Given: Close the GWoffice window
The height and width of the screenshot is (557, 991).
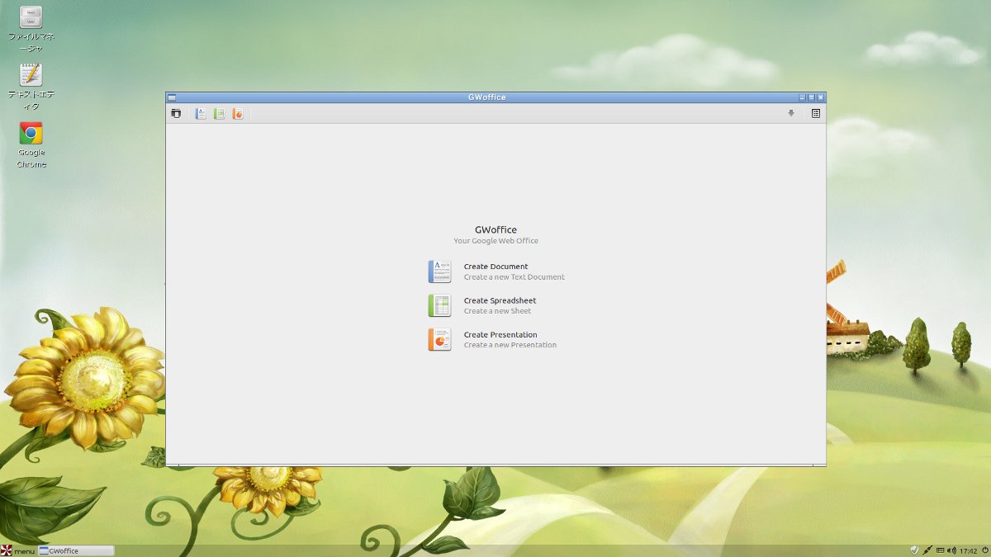Looking at the screenshot, I should point(820,97).
